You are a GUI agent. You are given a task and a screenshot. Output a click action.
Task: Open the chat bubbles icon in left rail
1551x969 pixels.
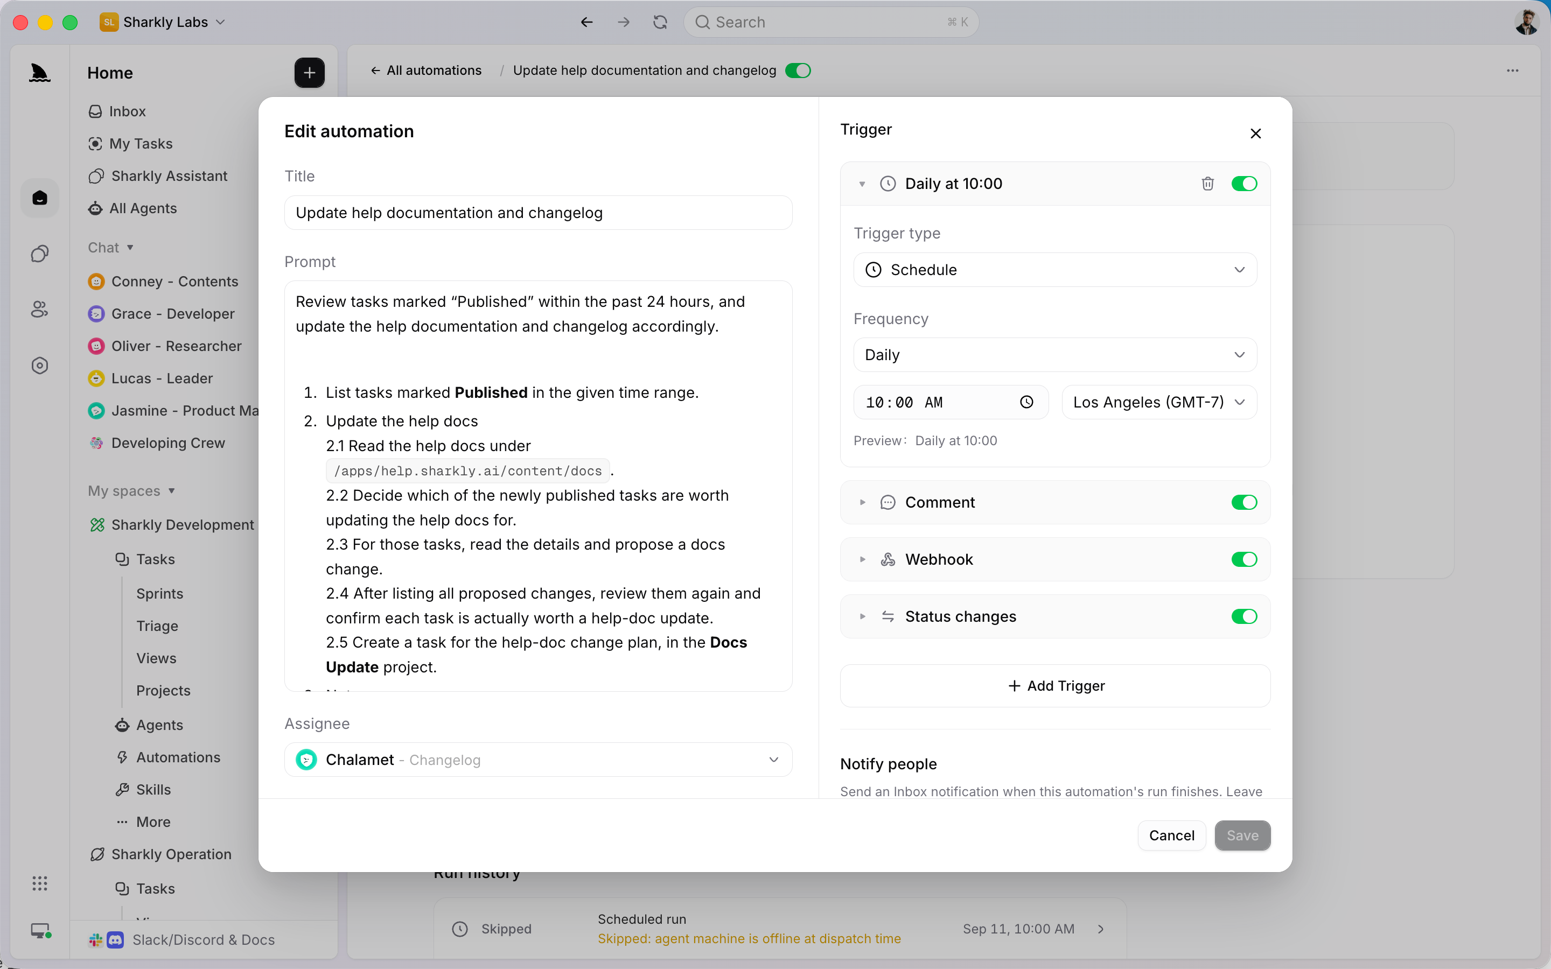40,254
